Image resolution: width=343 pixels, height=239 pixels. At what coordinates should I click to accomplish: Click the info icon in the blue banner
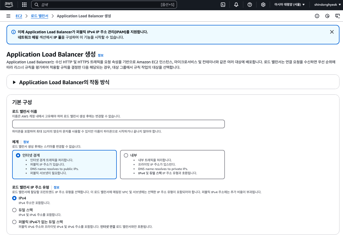(x=14, y=32)
